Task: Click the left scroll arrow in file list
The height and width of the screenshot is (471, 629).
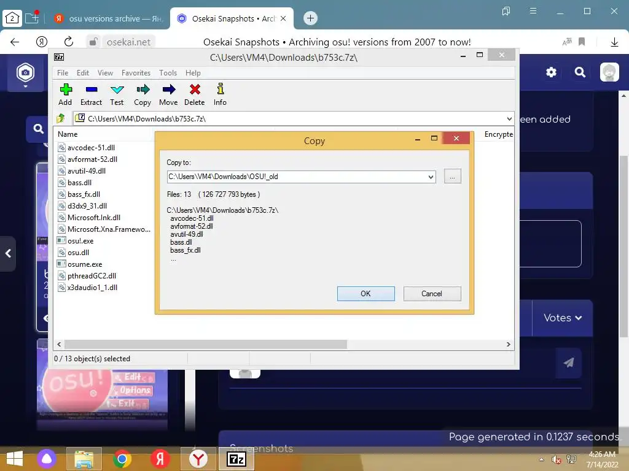Action: (60, 345)
